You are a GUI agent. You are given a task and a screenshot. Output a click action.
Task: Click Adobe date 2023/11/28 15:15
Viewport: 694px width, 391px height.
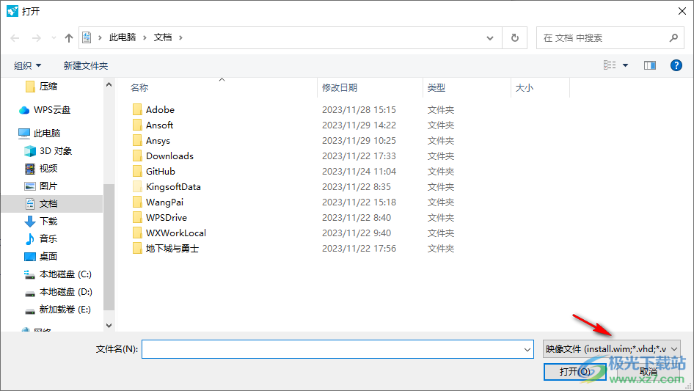click(359, 110)
